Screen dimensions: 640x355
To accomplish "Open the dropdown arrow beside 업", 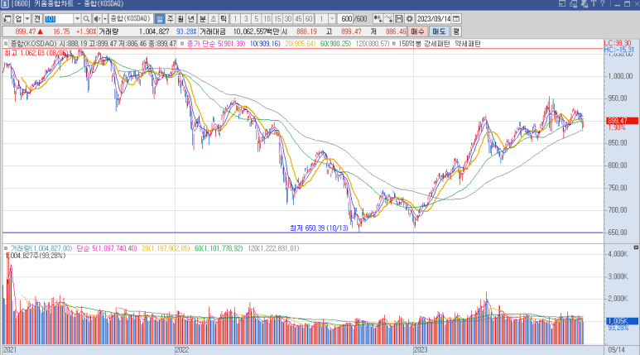I will (x=27, y=19).
